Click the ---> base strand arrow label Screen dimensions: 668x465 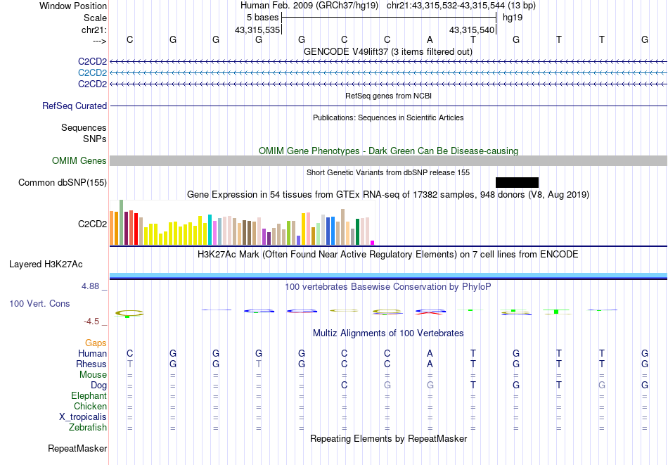click(100, 41)
